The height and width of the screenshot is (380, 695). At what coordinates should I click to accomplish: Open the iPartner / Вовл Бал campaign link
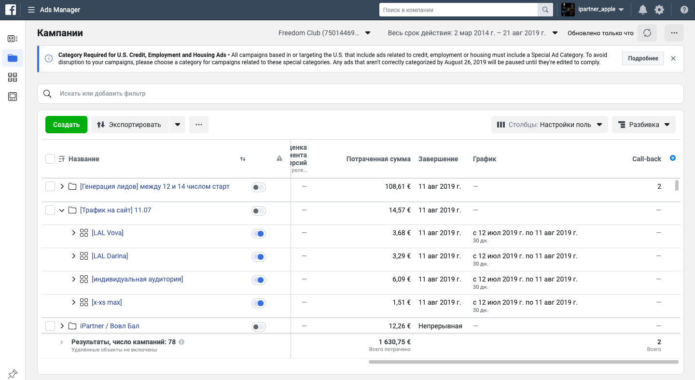pos(110,326)
